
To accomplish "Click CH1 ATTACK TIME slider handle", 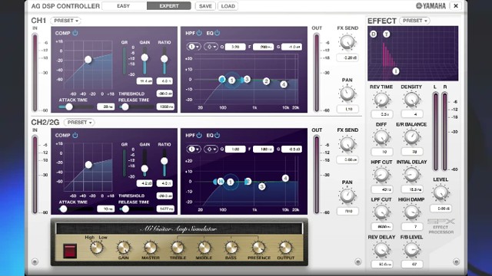I will (69, 107).
